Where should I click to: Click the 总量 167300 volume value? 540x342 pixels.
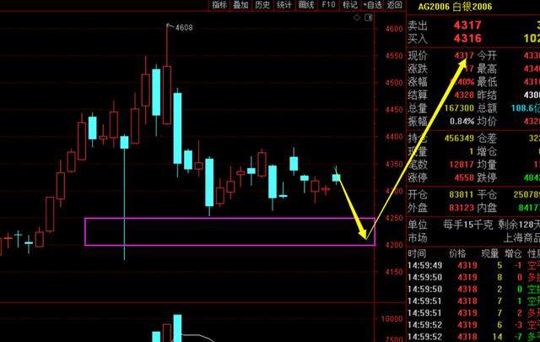coord(462,109)
